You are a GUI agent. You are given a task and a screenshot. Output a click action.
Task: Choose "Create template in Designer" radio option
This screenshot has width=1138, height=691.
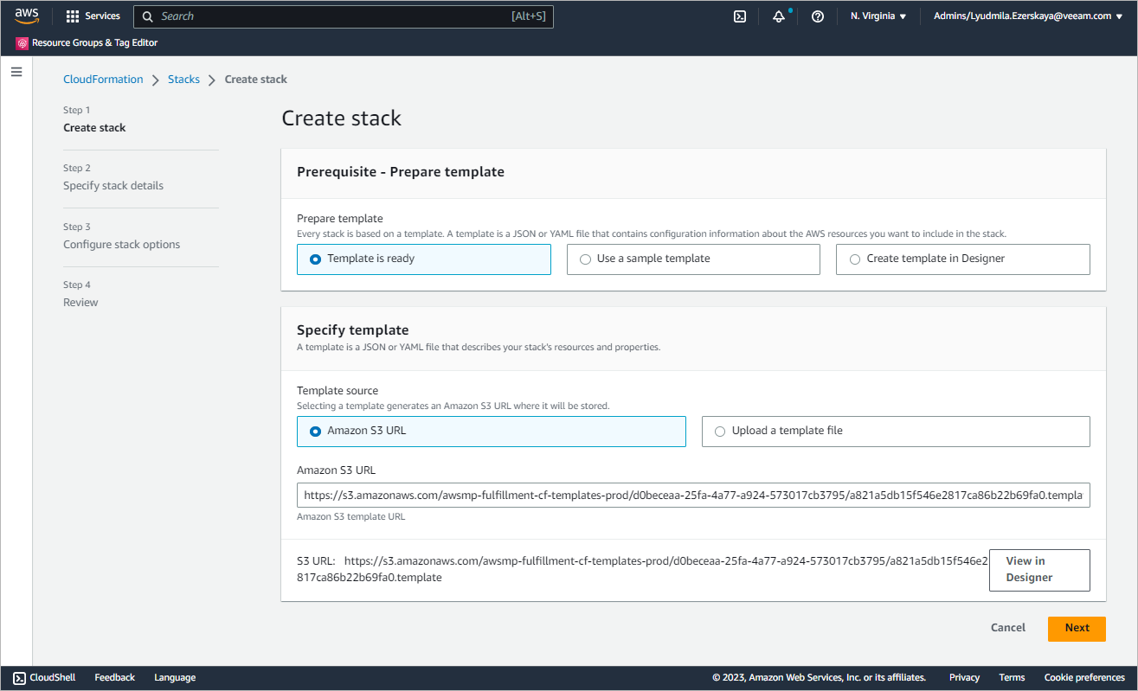tap(856, 259)
